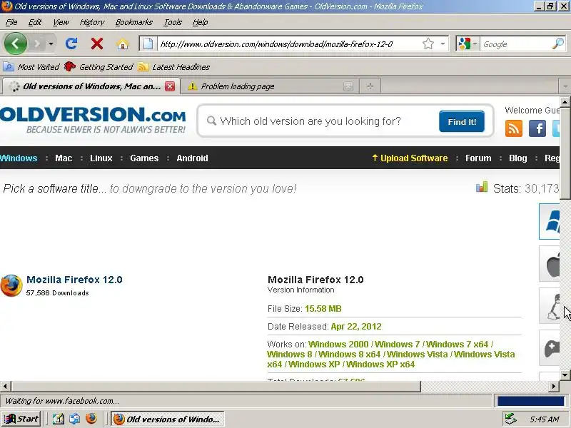Go to home page via house icon
This screenshot has height=428, width=571.
pyautogui.click(x=123, y=44)
